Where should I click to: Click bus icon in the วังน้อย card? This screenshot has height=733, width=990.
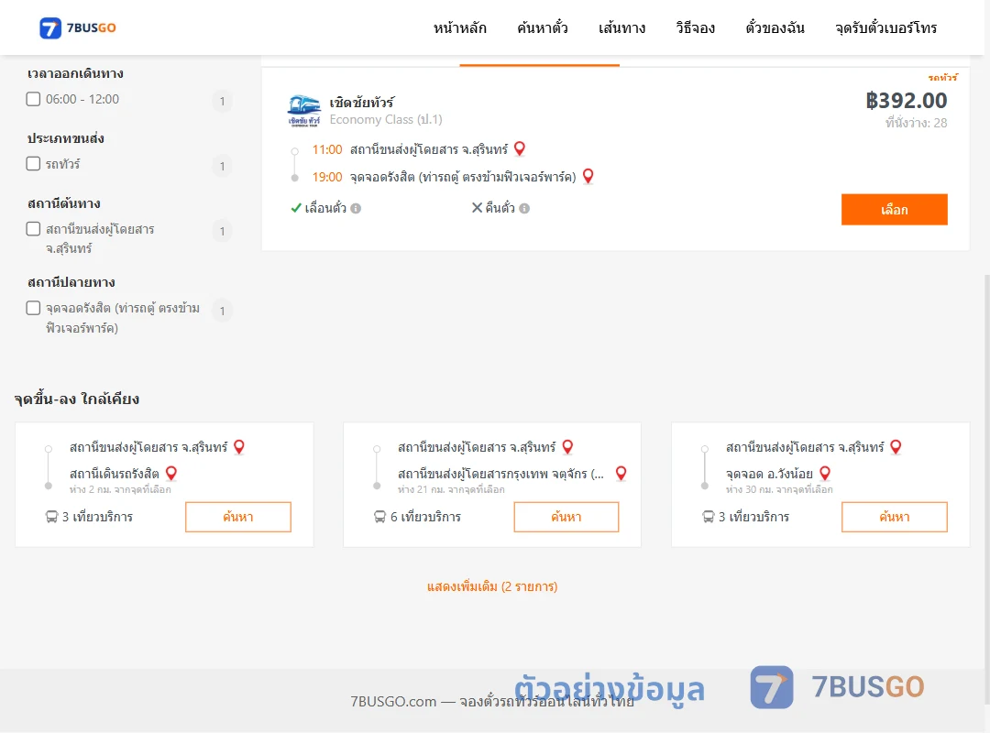[x=709, y=517]
